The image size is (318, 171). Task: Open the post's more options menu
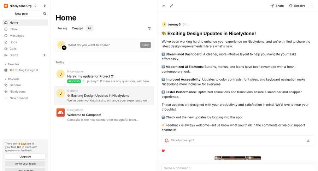click(312, 6)
